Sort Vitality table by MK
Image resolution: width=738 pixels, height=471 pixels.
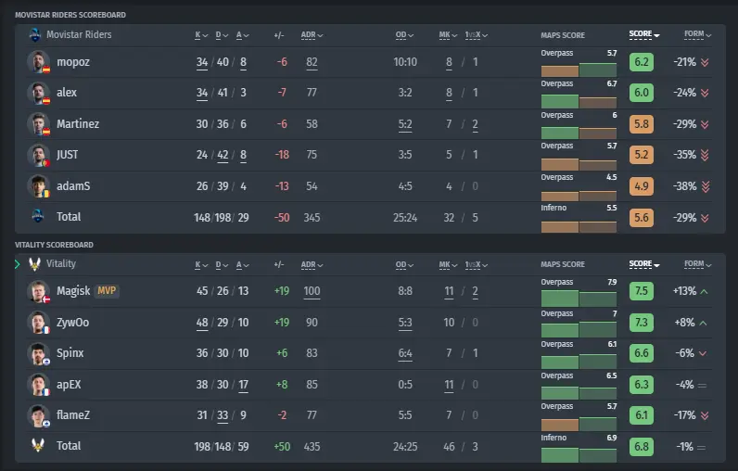(x=448, y=265)
